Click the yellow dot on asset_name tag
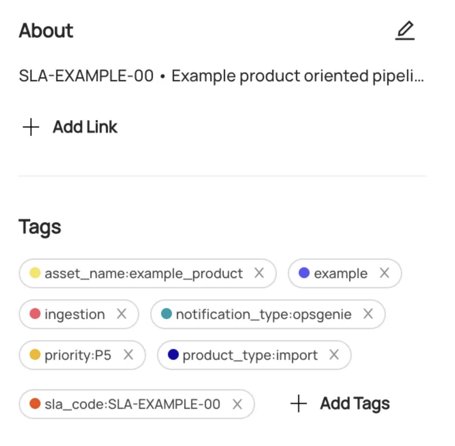 (35, 273)
